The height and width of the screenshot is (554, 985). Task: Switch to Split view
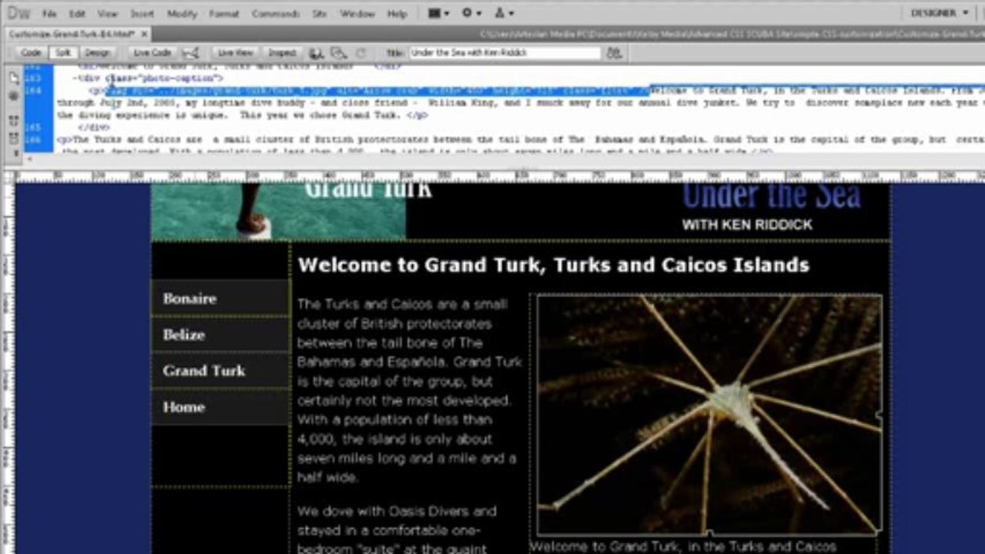(62, 53)
